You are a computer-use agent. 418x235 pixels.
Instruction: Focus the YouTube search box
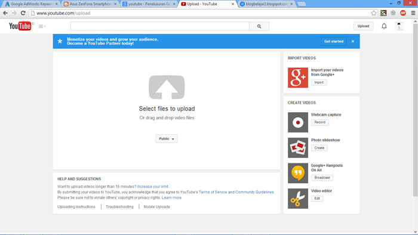pos(159,26)
